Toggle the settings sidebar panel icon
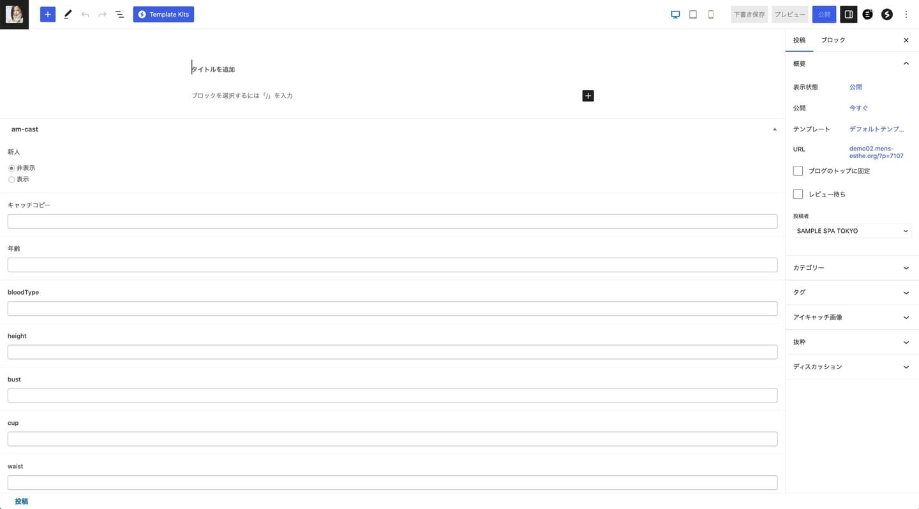Image resolution: width=919 pixels, height=509 pixels. point(848,14)
